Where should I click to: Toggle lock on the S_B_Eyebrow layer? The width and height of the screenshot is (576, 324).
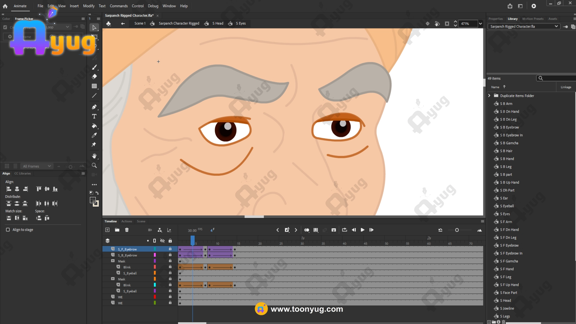[x=170, y=255]
